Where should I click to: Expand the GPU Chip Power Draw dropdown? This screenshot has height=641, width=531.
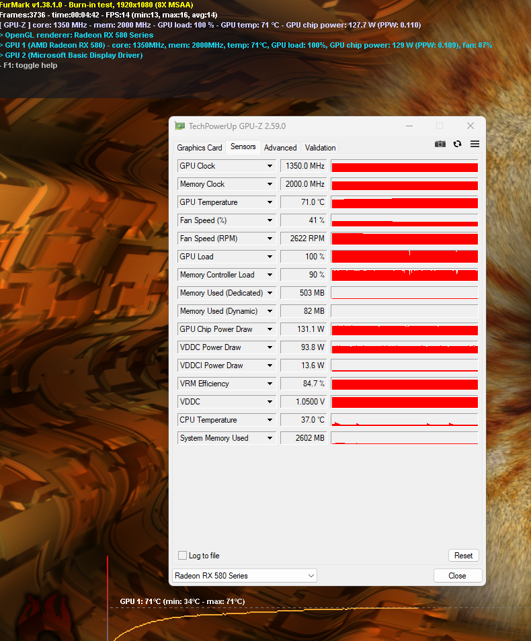tap(270, 329)
